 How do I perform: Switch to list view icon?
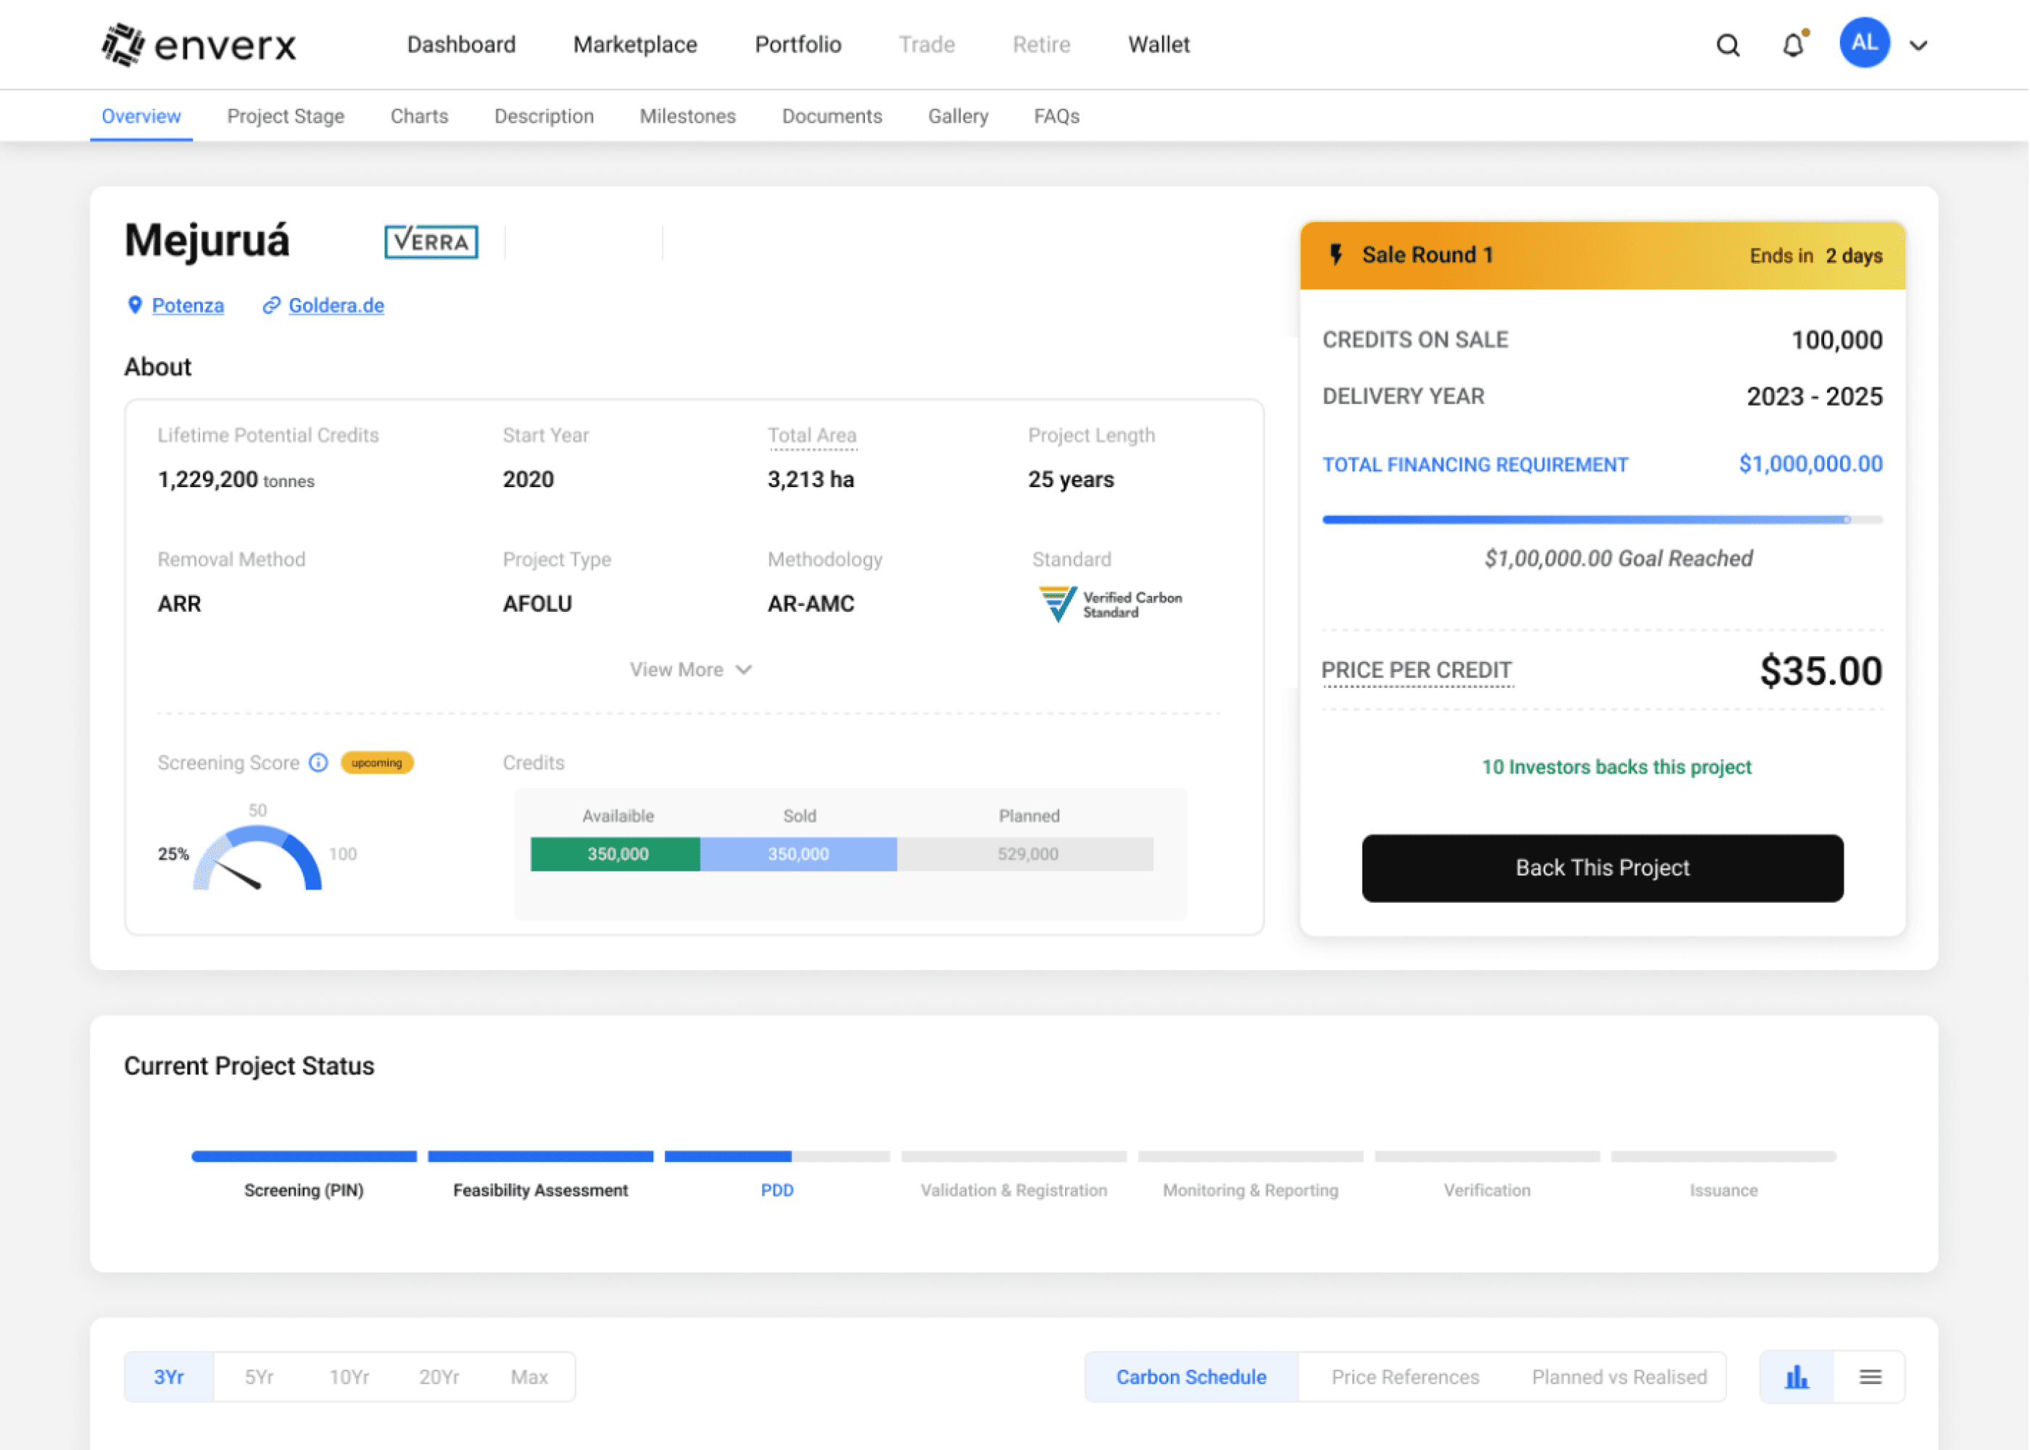1870,1377
